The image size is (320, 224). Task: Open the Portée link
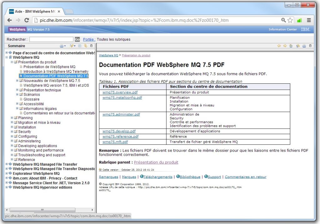[x=90, y=39]
